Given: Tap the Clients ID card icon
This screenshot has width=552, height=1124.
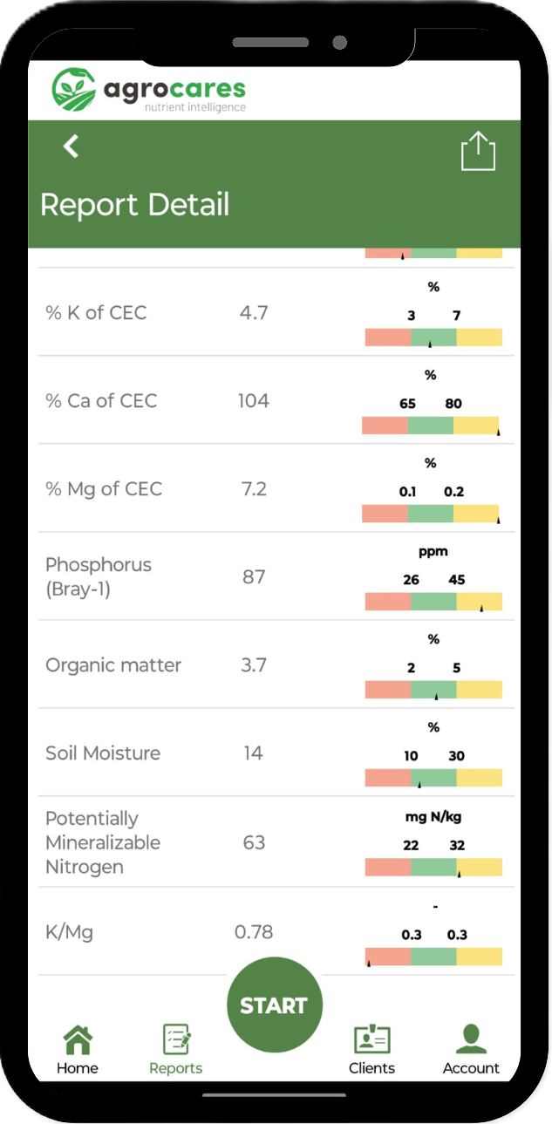Looking at the screenshot, I should tap(371, 1039).
